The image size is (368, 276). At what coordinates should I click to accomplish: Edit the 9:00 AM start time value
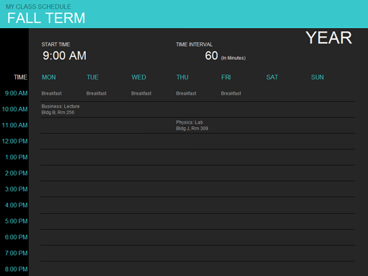(x=64, y=56)
